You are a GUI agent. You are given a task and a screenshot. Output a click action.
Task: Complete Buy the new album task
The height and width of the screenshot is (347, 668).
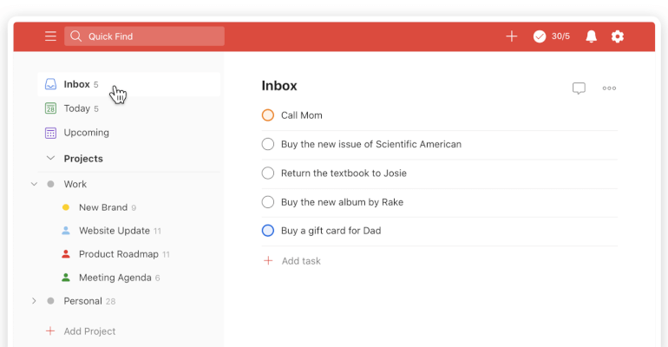[x=268, y=202]
